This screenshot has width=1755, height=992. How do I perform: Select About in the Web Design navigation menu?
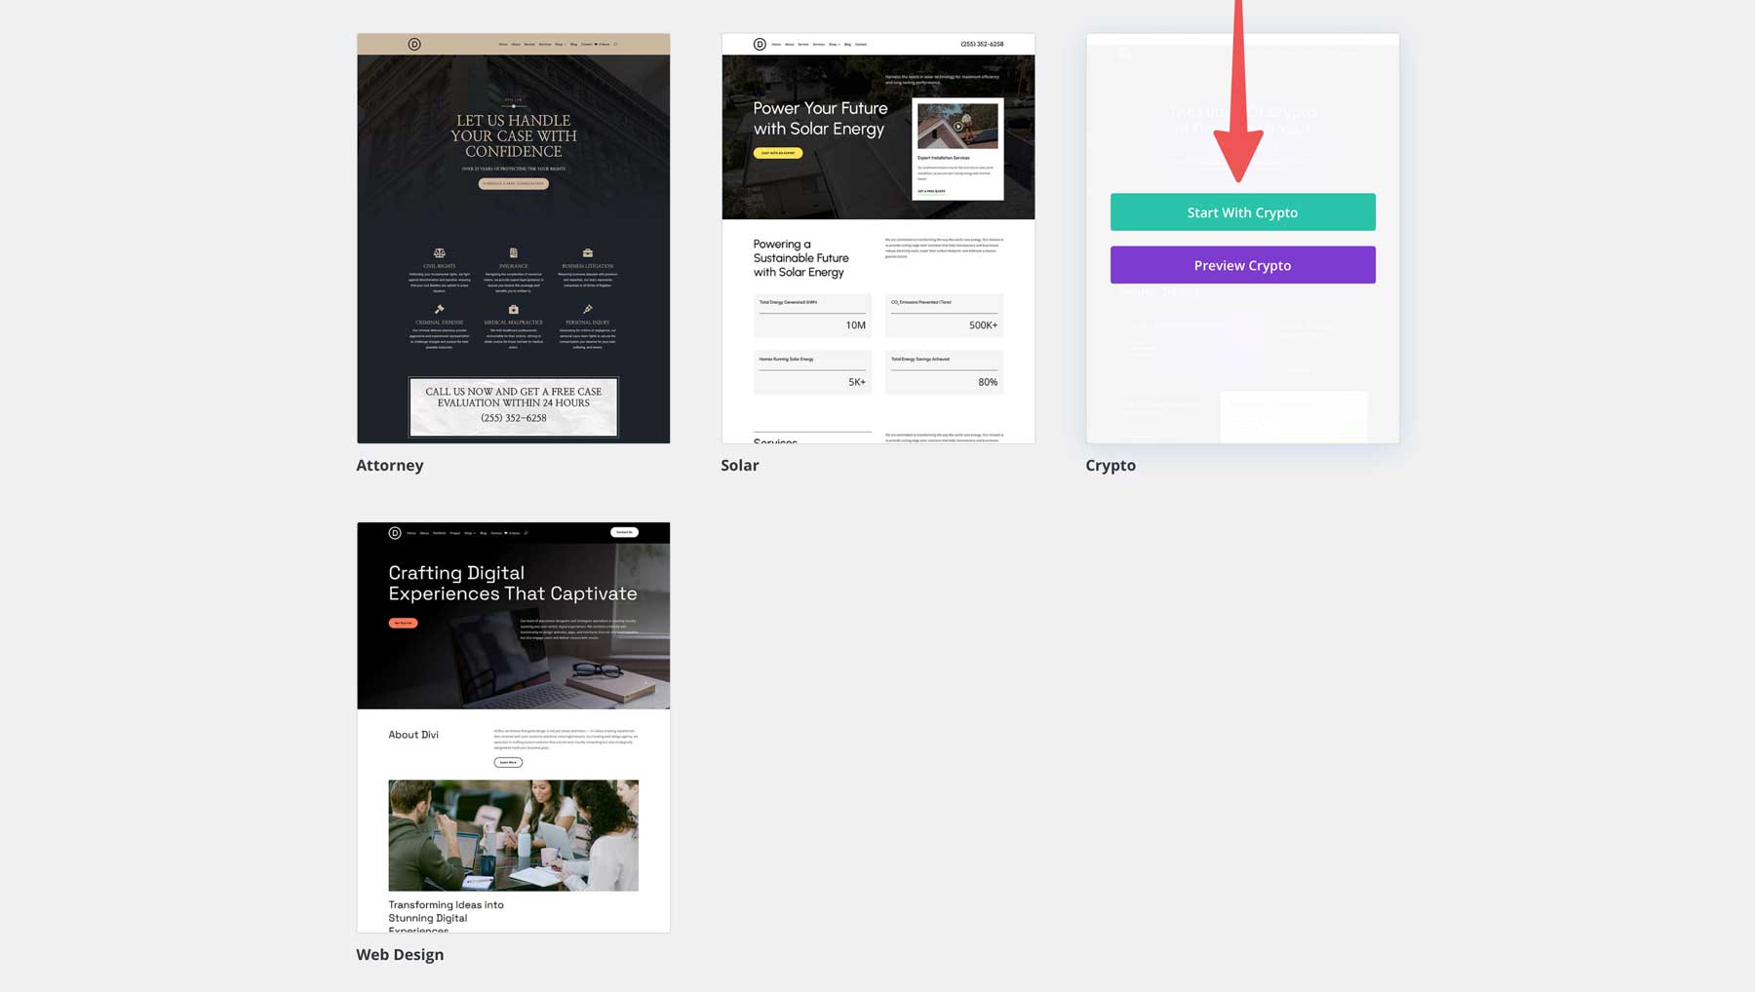(x=425, y=533)
